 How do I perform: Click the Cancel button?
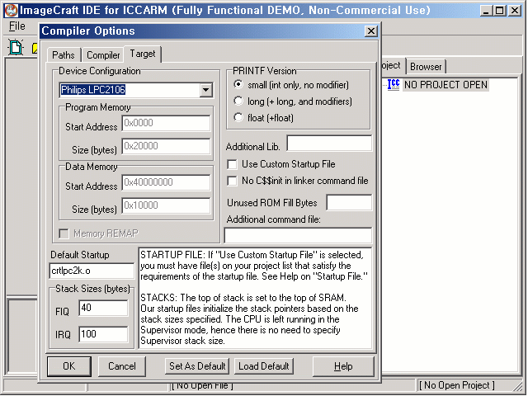(x=122, y=366)
